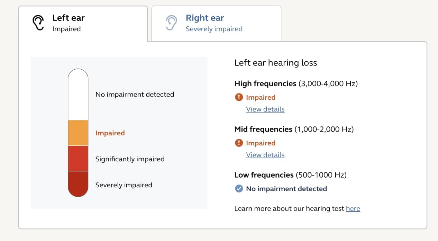
Task: Switch to the Right ear tab
Action: [x=216, y=23]
